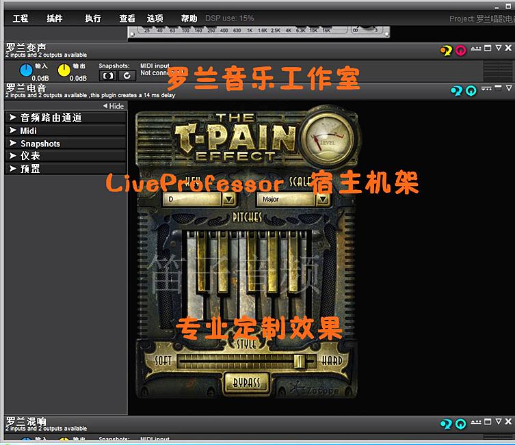Click the snapshot reload arrow icon
Image resolution: width=515 pixels, height=445 pixels.
127,76
